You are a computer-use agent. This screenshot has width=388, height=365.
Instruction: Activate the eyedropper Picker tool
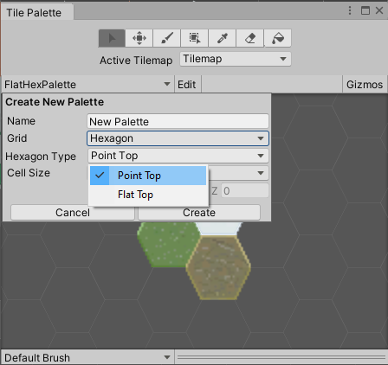pos(223,38)
